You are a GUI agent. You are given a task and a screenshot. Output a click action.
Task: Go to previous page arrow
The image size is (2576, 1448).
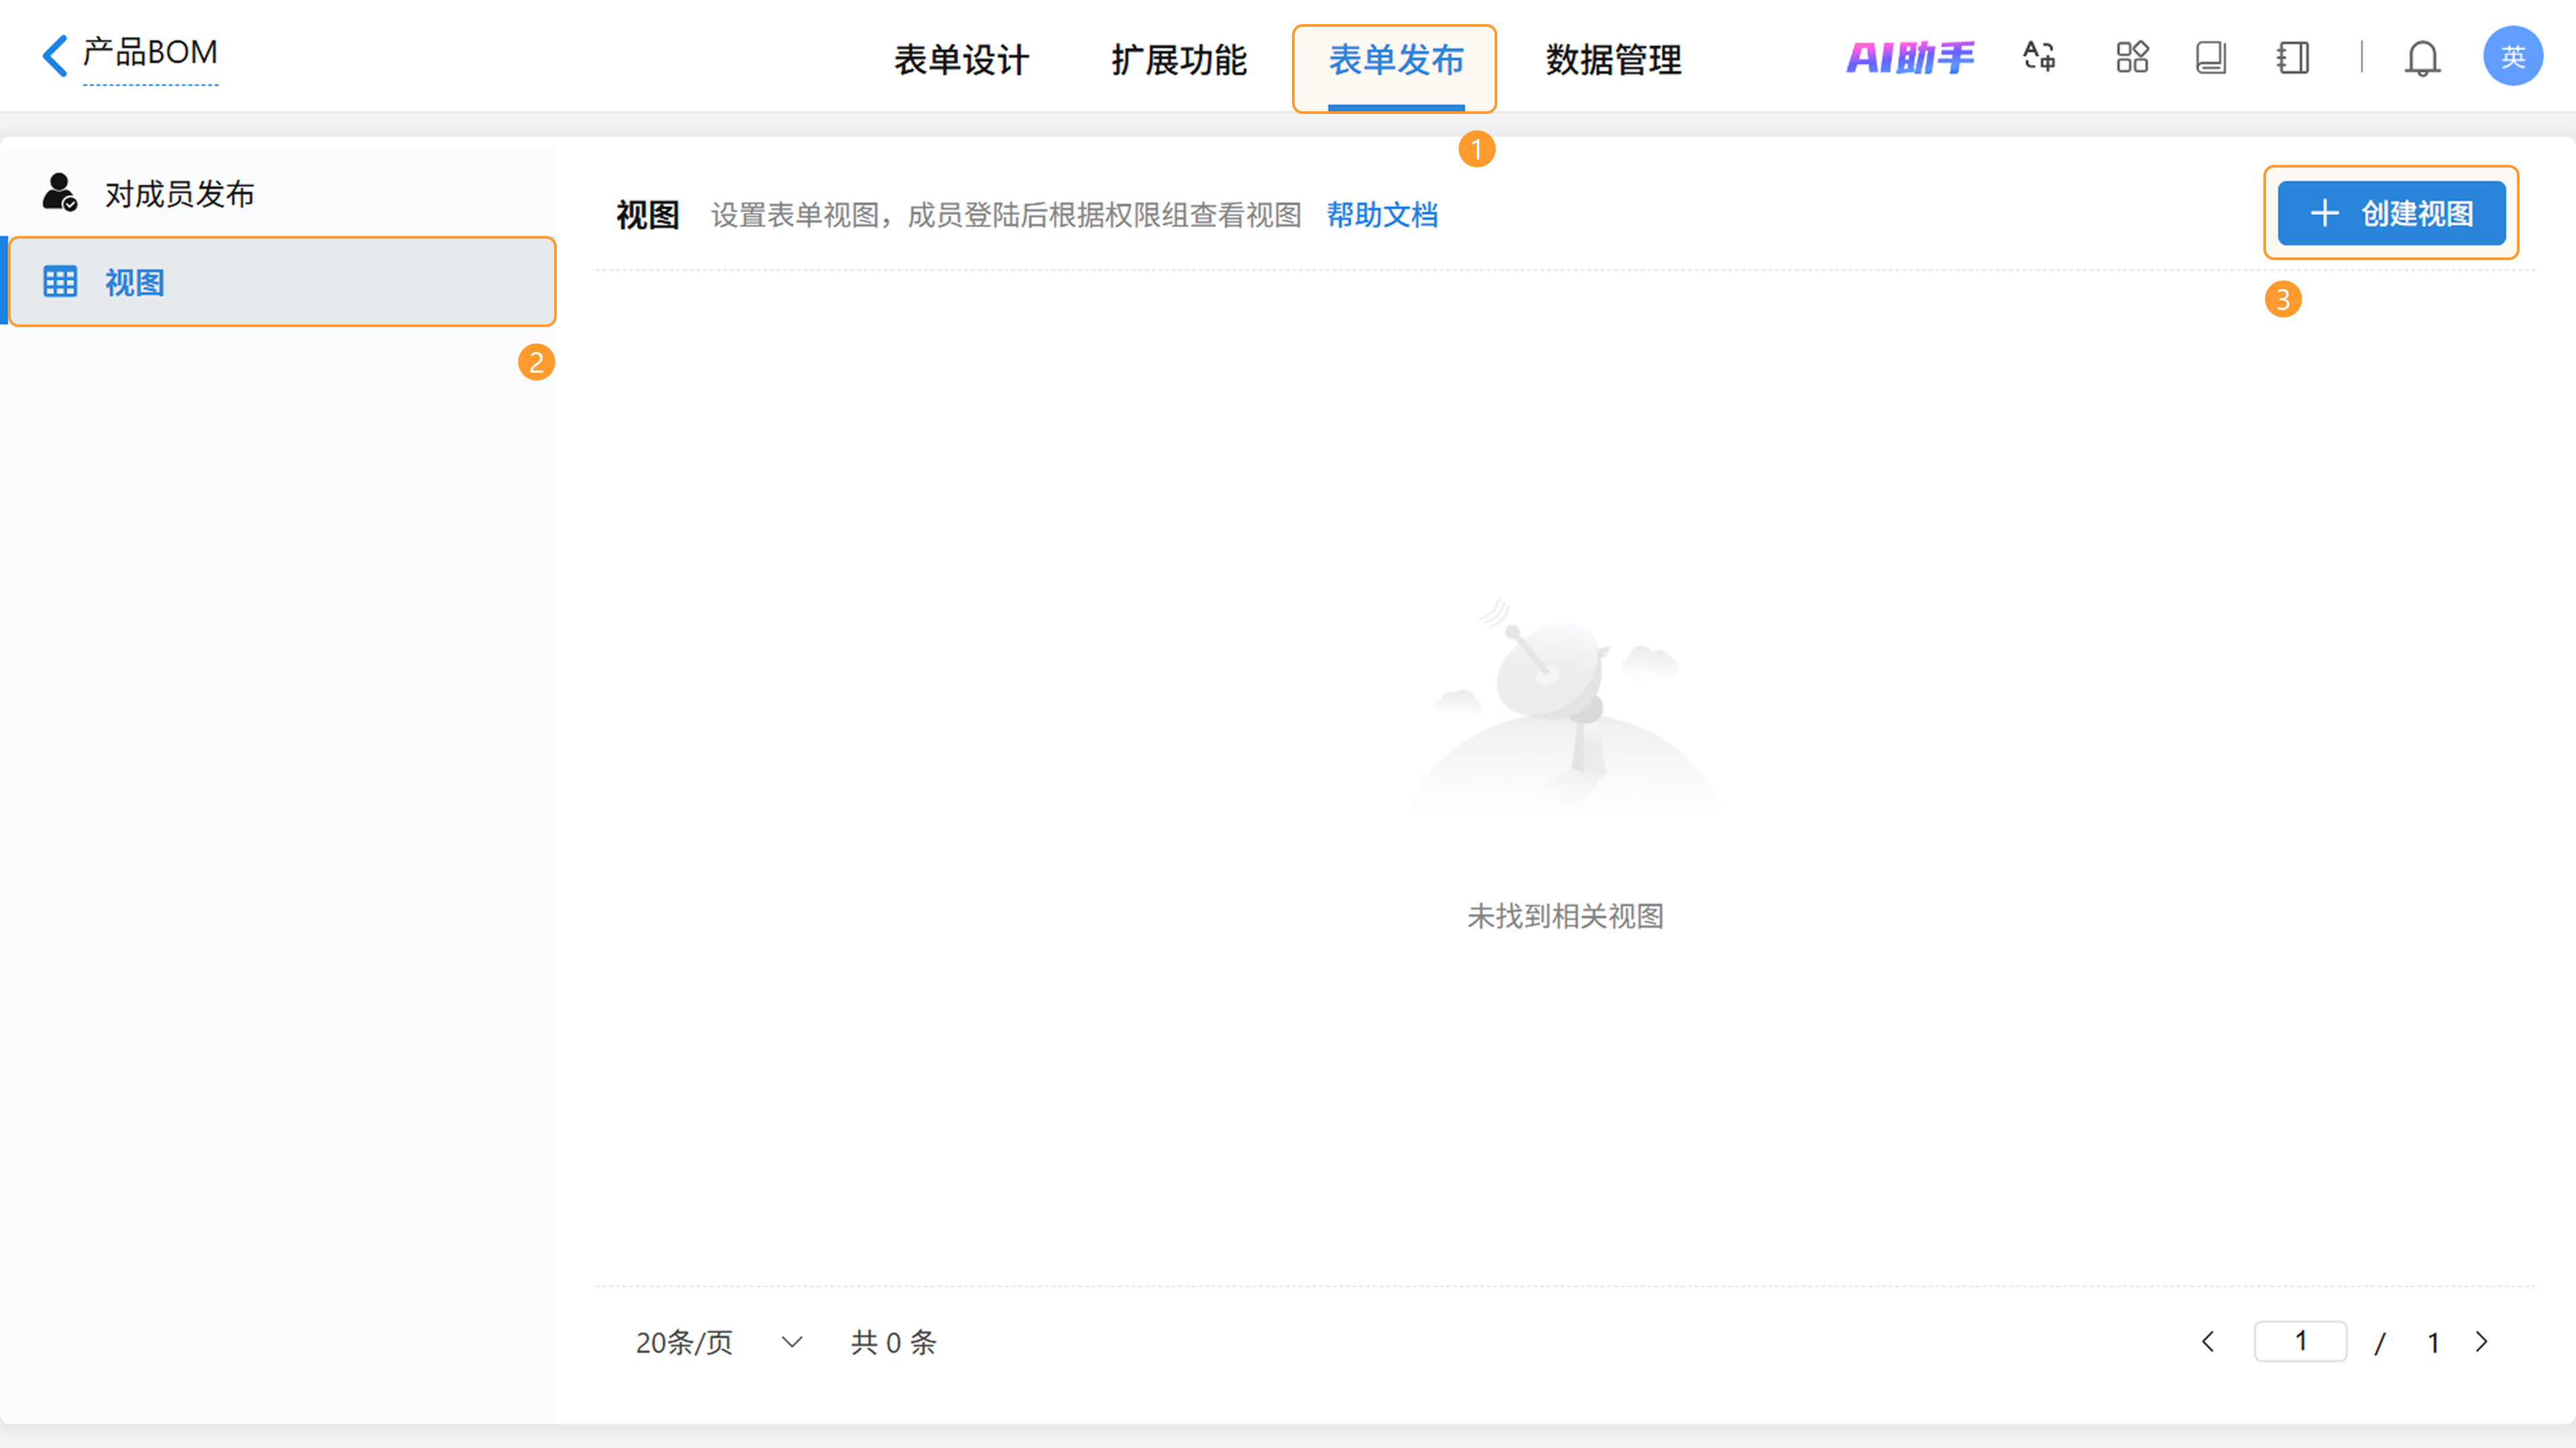point(2208,1342)
